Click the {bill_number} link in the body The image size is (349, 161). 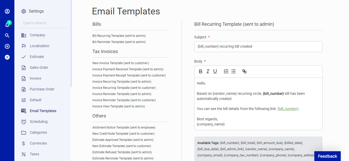click(x=288, y=108)
